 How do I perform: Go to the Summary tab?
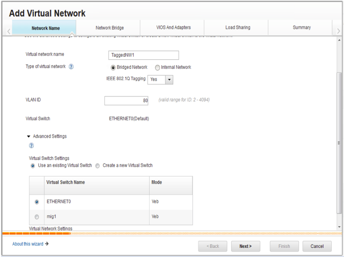[300, 28]
